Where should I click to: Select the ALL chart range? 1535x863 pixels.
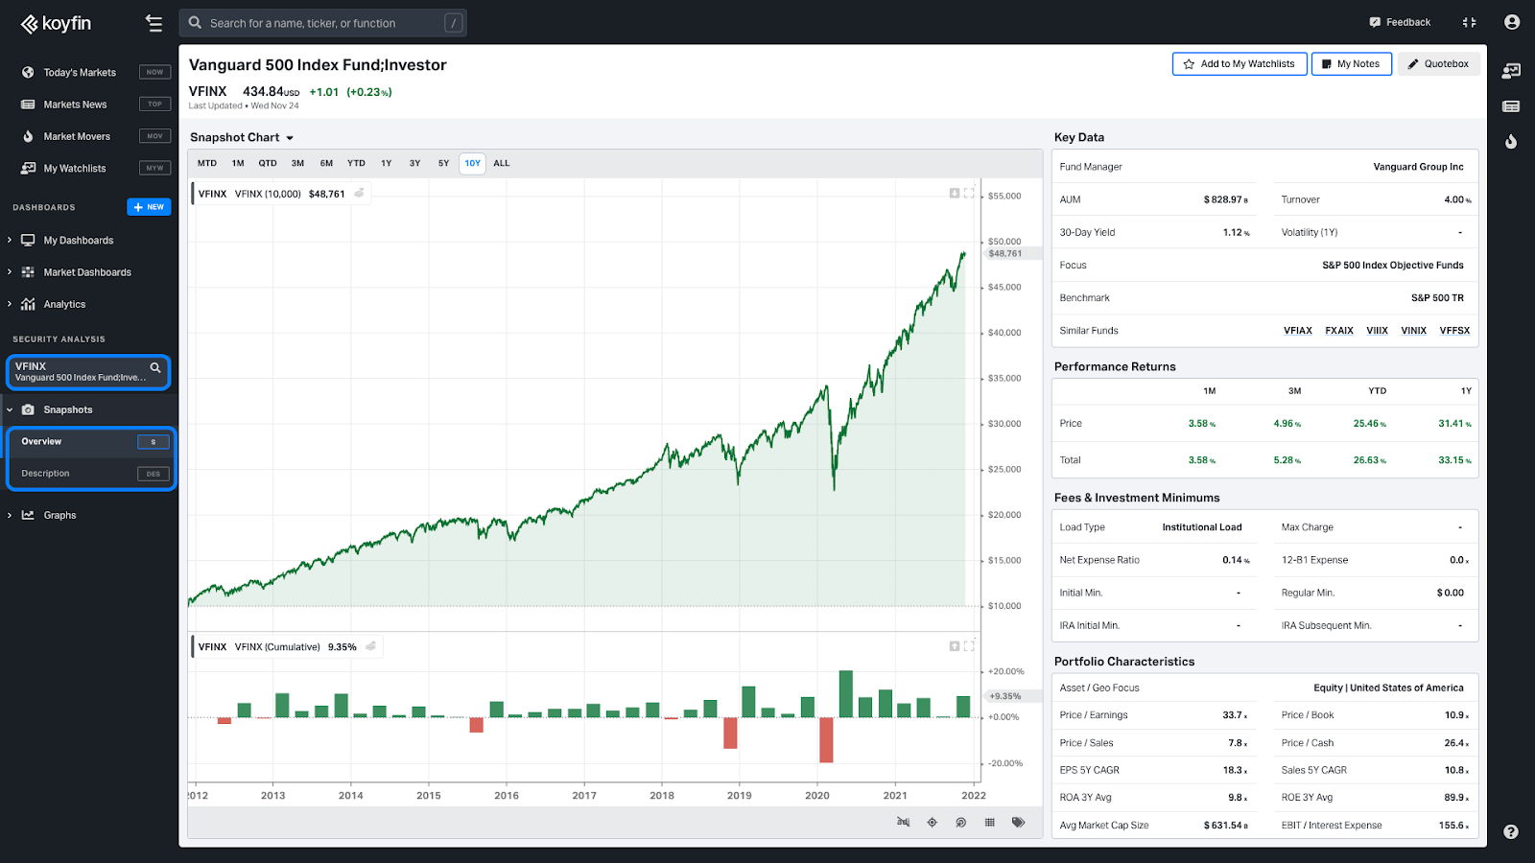[502, 163]
